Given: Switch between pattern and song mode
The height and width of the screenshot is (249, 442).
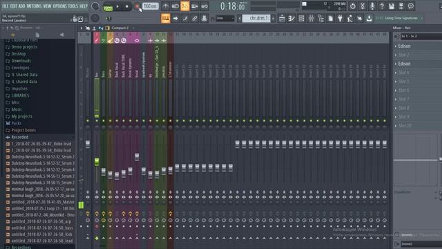Looking at the screenshot, I should [x=108, y=6].
